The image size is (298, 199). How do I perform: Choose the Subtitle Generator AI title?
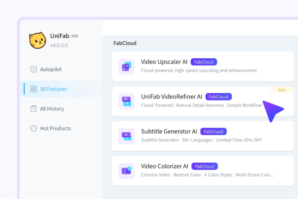[x=169, y=131]
